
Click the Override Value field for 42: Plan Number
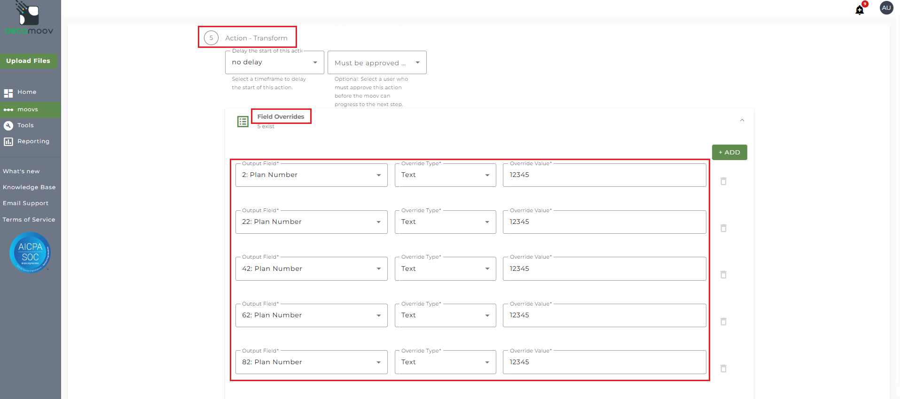(x=604, y=269)
